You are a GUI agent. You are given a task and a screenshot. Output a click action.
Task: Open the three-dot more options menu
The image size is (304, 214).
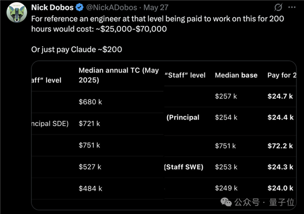pos(292,8)
